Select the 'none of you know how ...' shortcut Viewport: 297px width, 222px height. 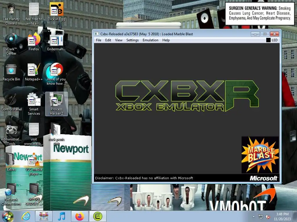56,74
